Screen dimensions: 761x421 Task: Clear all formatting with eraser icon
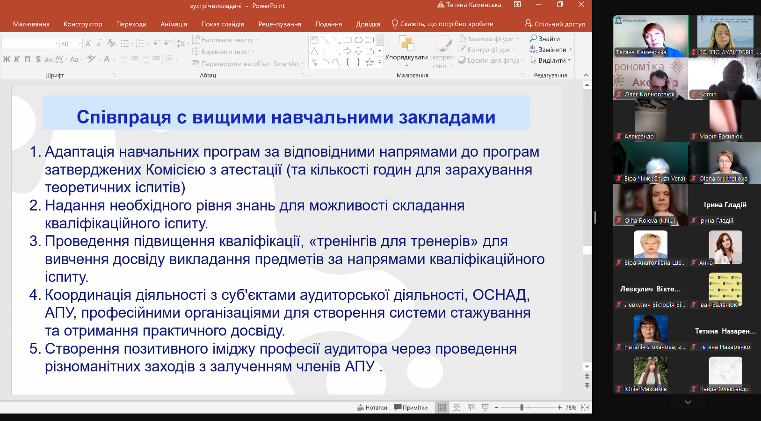tap(111, 44)
